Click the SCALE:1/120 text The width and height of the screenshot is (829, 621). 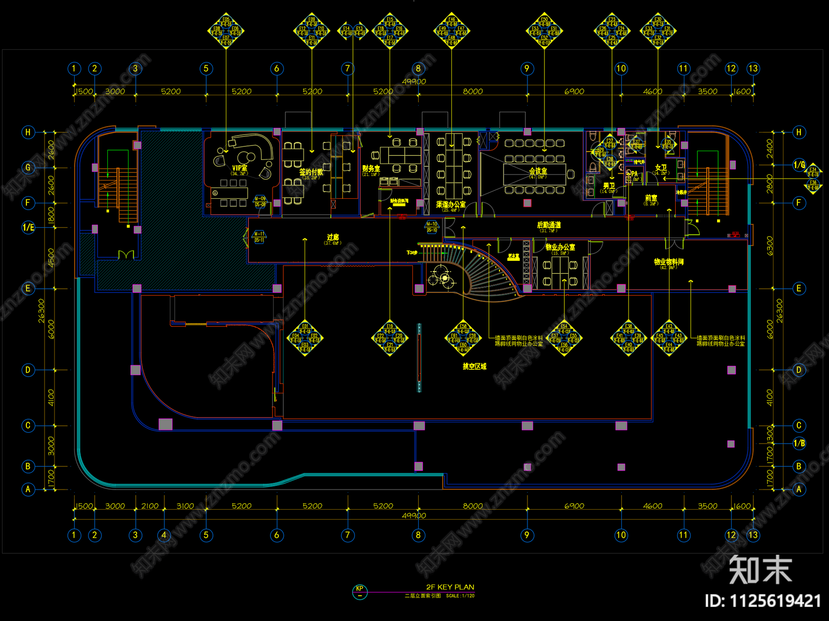pos(460,596)
